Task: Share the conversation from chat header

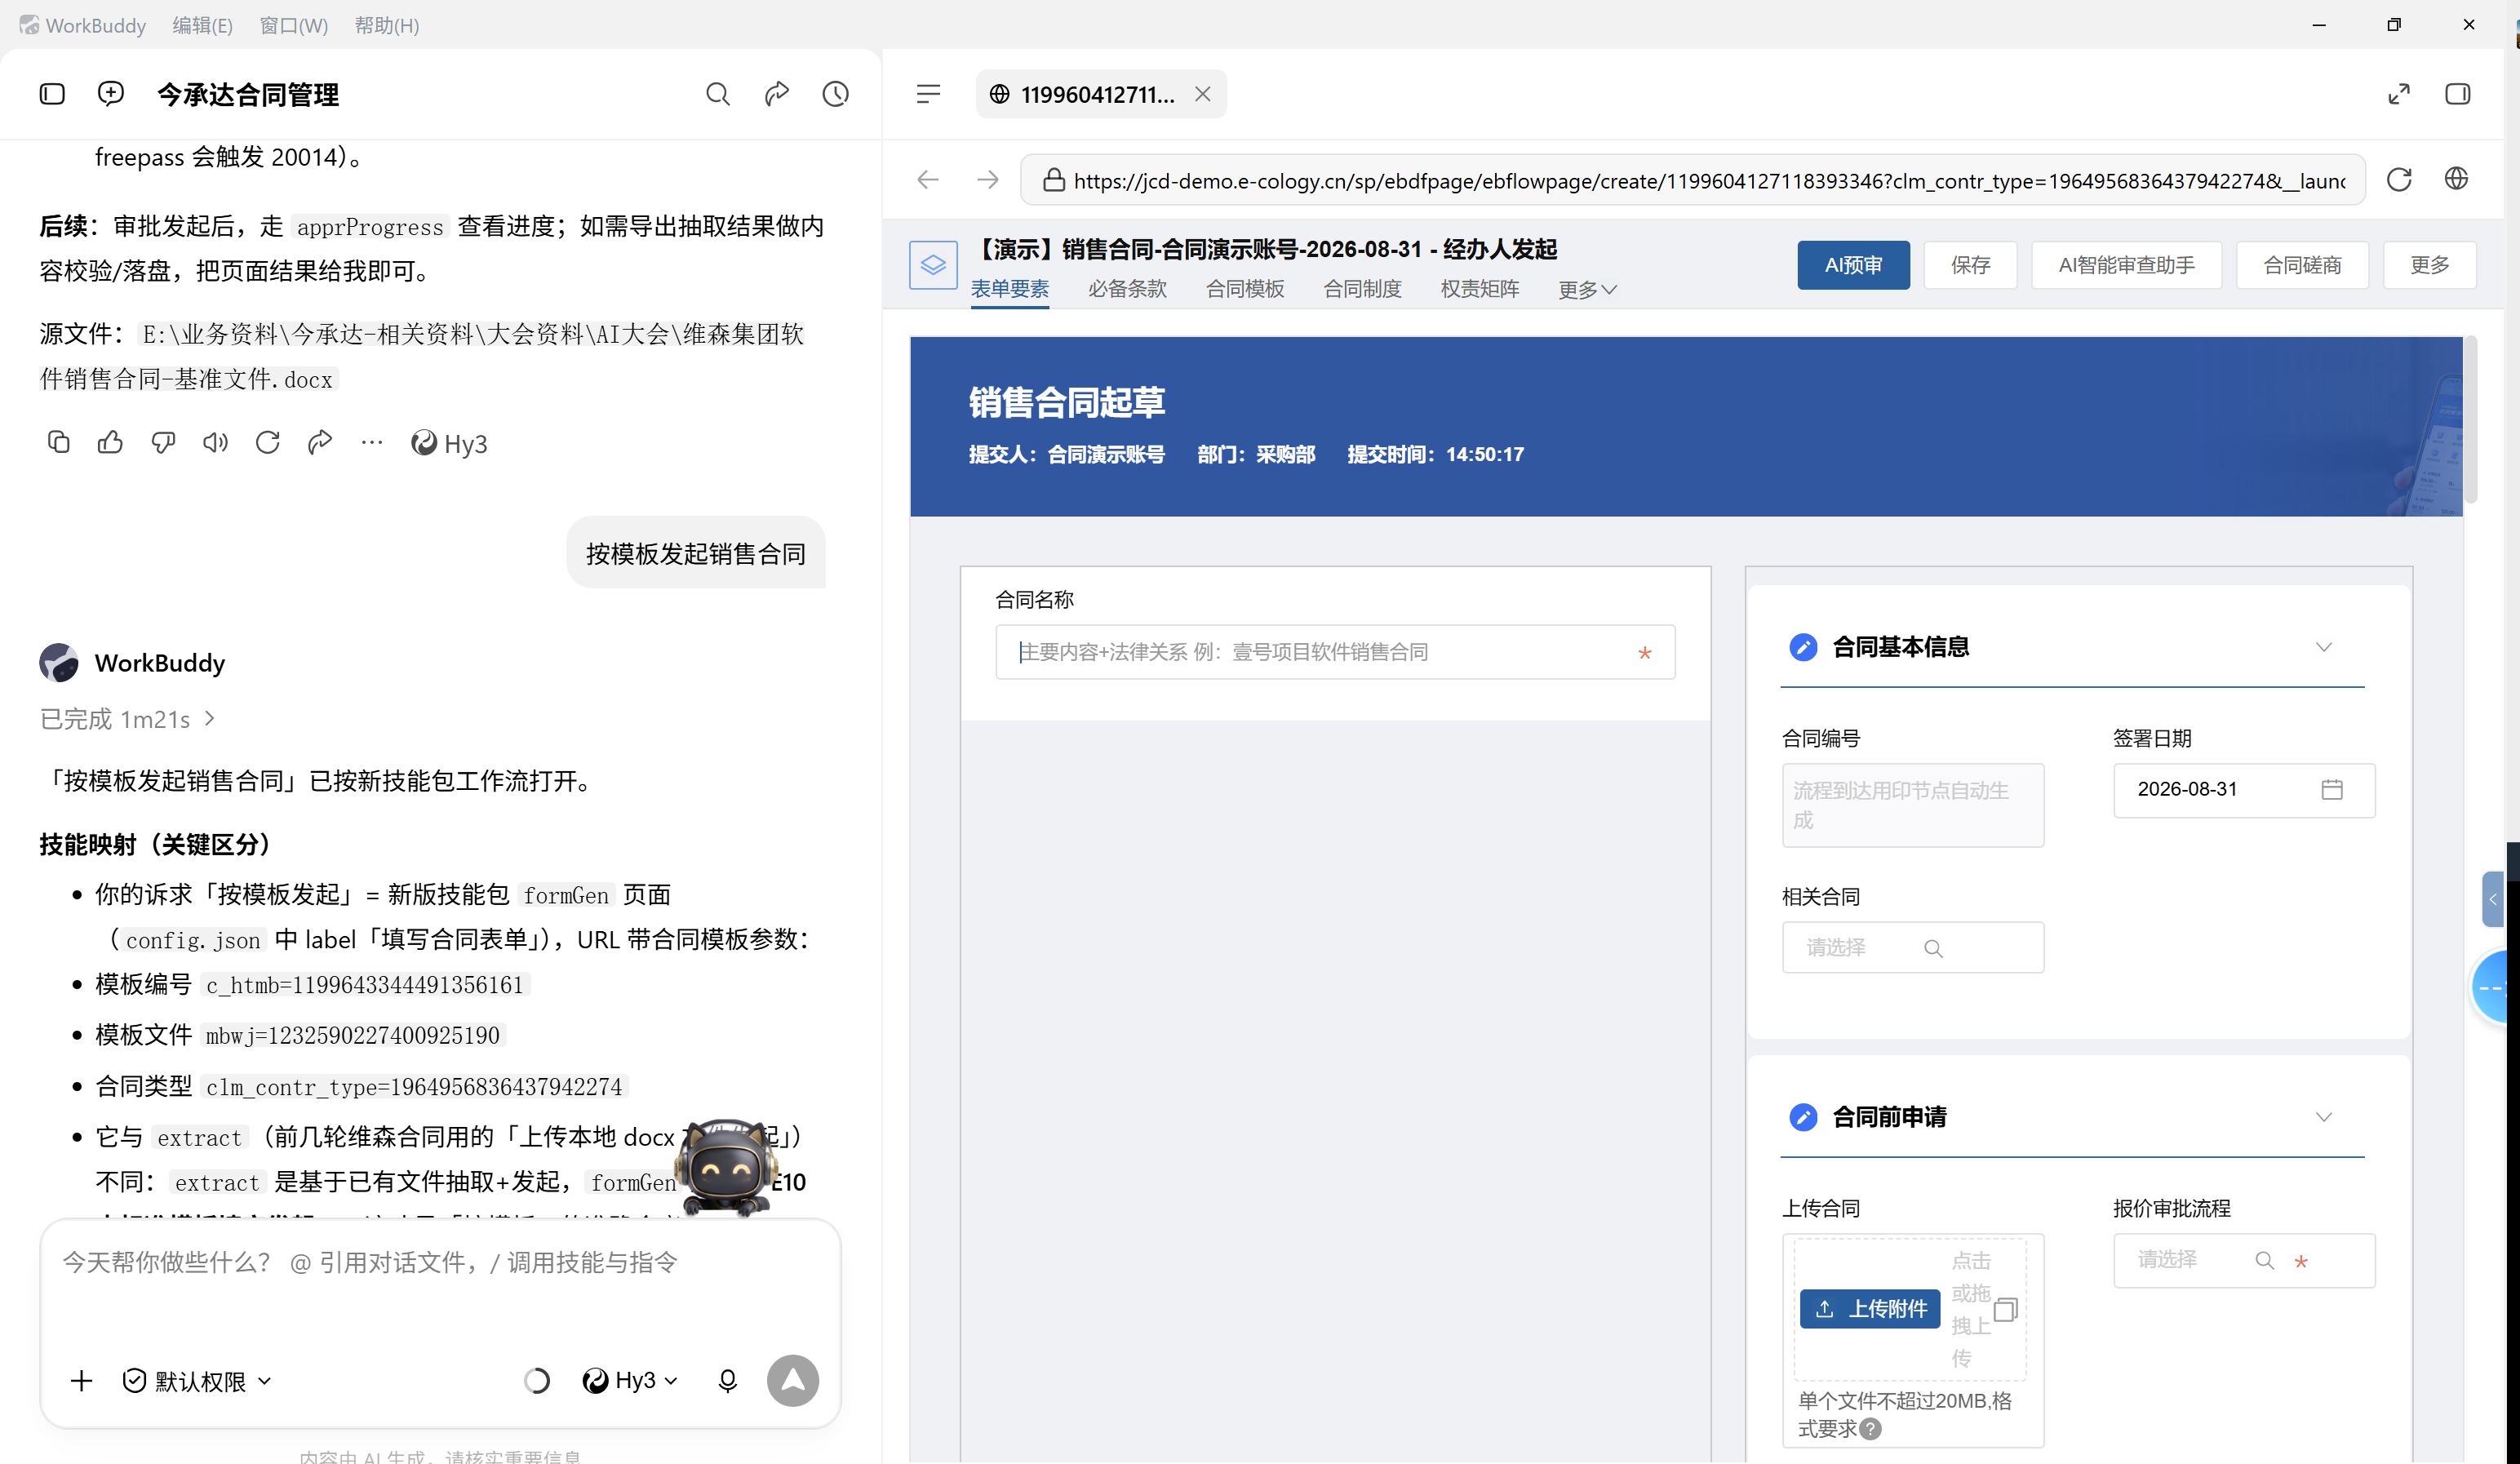Action: pyautogui.click(x=776, y=94)
